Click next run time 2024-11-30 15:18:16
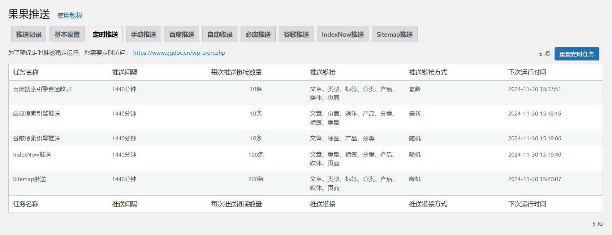The image size is (612, 235). [534, 114]
